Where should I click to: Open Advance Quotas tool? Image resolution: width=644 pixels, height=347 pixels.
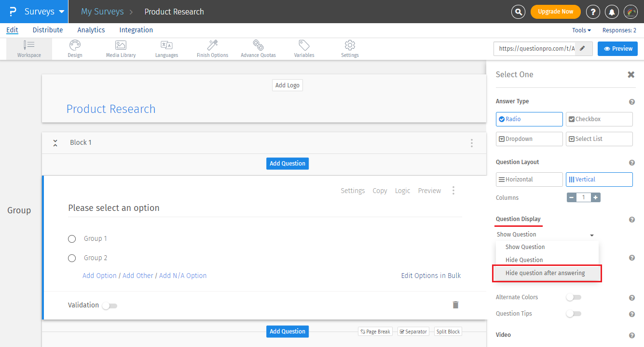(258, 45)
